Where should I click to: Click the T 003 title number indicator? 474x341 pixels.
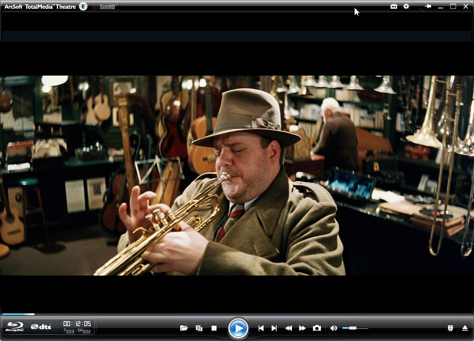pos(69,331)
